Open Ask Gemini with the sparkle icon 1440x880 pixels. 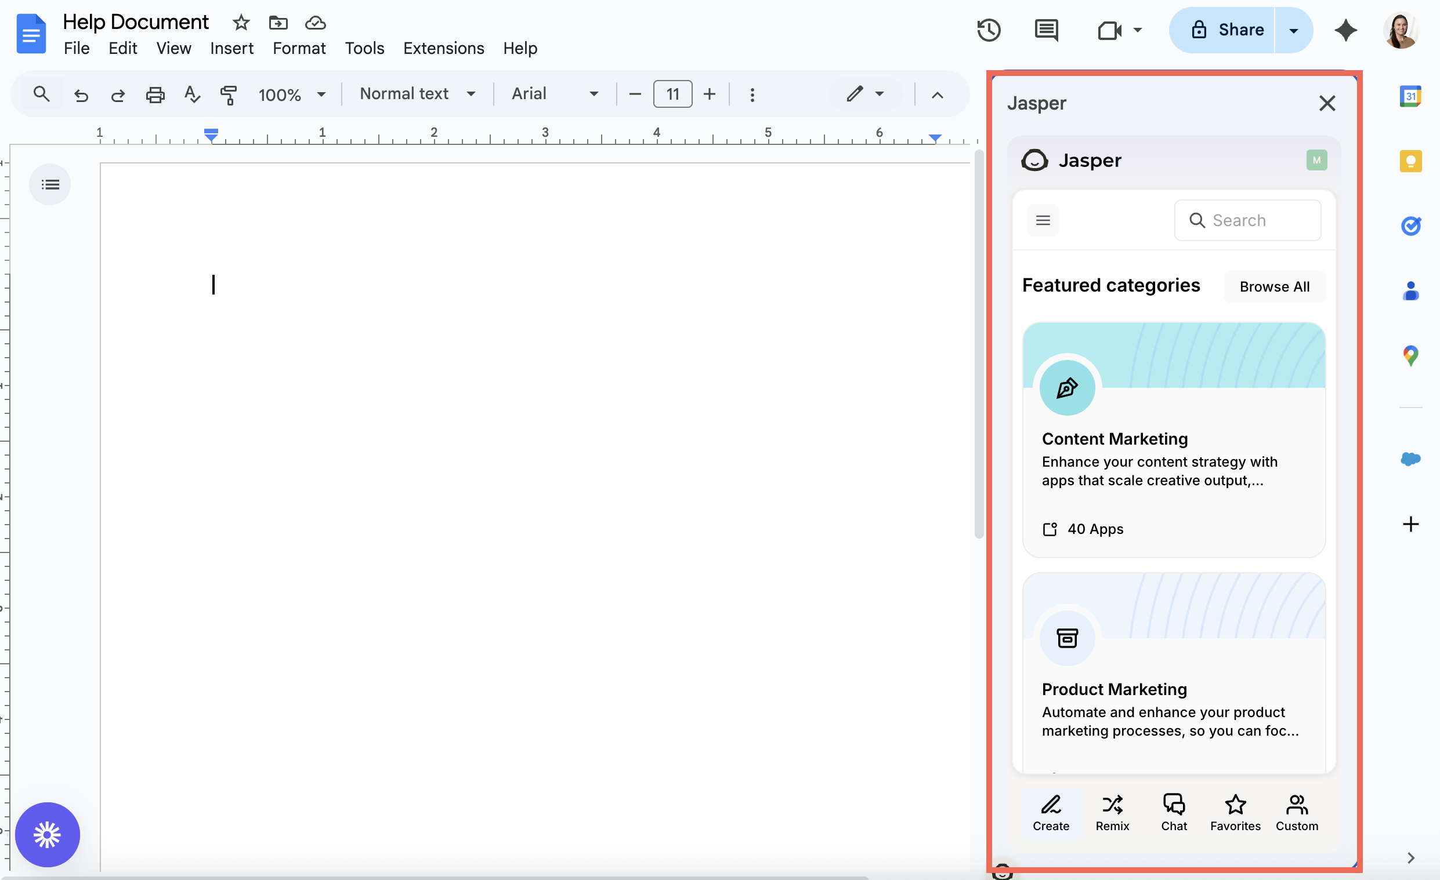click(1346, 30)
